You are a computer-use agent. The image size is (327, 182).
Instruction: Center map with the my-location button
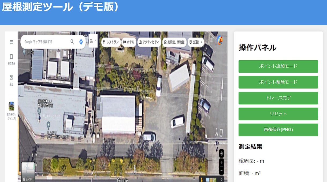click(221, 153)
